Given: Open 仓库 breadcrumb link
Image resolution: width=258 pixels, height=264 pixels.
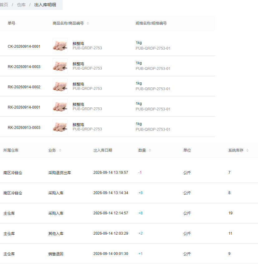Looking at the screenshot, I should pyautogui.click(x=21, y=5).
